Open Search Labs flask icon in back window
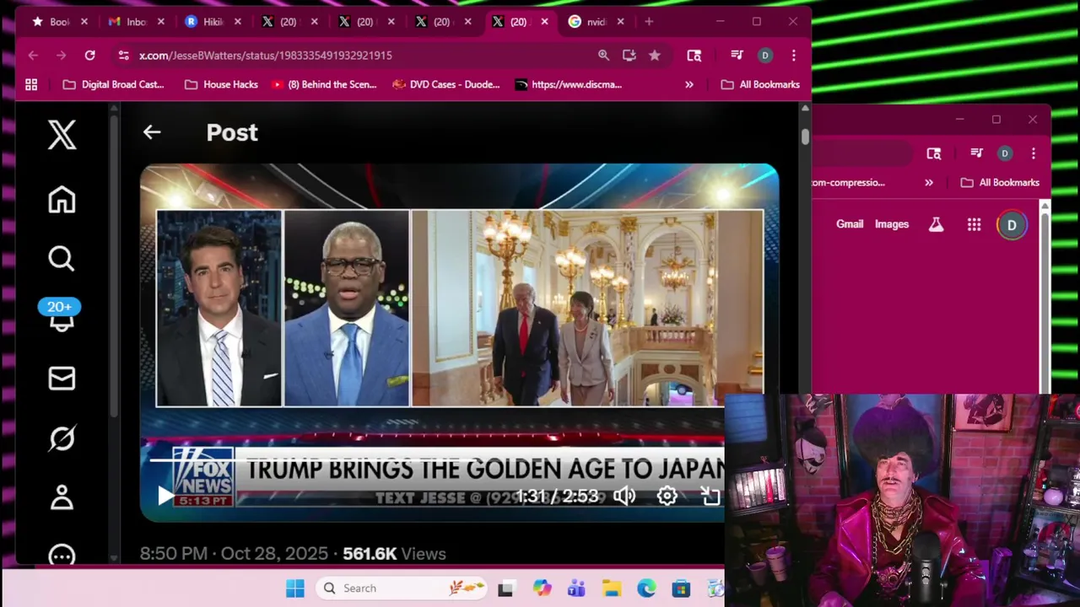Viewport: 1080px width, 607px height. 936,224
